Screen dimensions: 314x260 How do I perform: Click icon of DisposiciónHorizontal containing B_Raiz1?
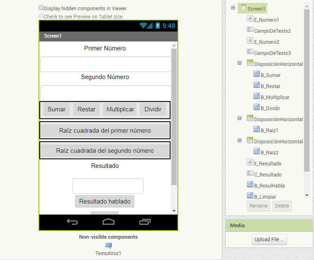(250, 118)
